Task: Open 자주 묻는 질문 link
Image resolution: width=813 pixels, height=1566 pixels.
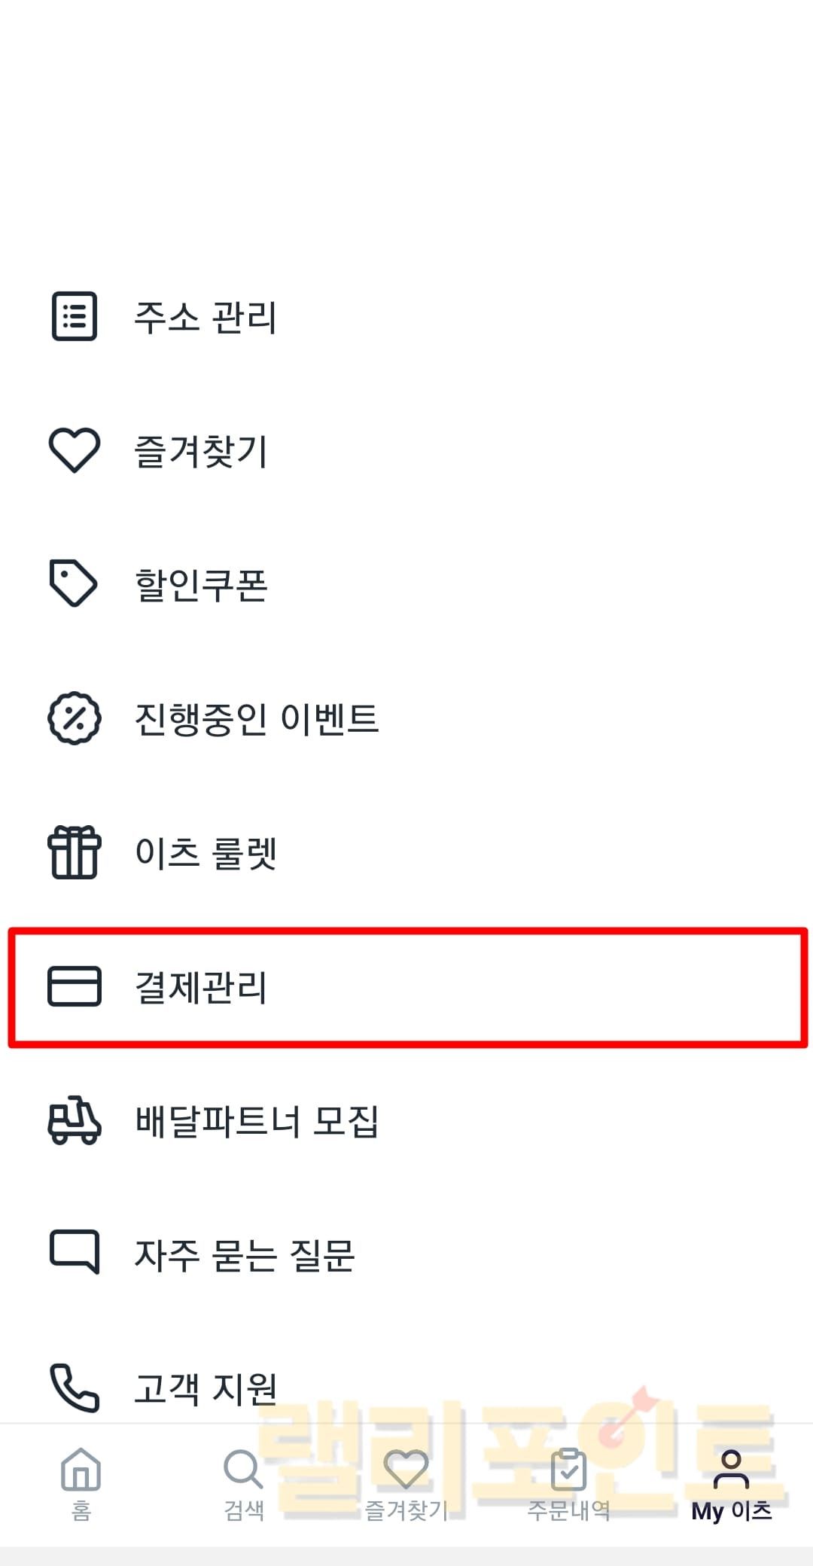Action: coord(244,1254)
